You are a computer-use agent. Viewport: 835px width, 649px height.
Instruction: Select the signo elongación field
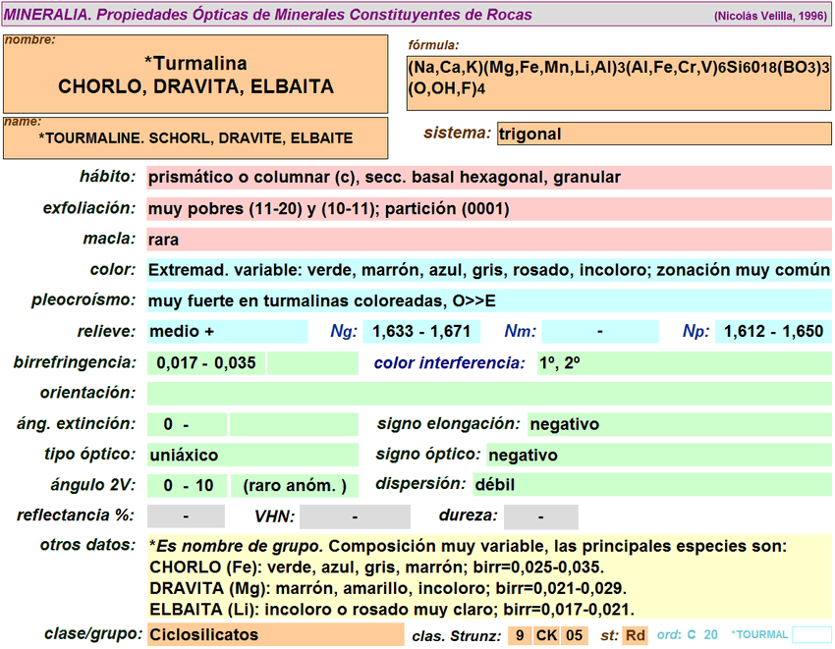(679, 425)
